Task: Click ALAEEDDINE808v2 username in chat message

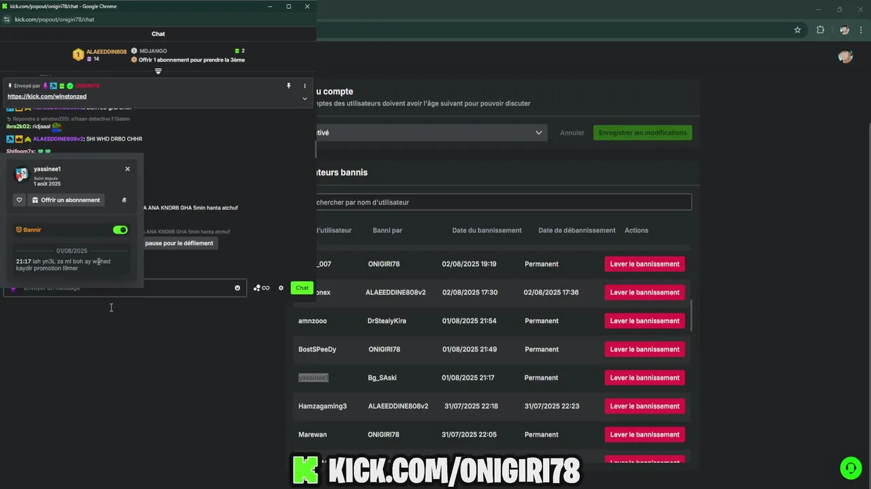Action: tap(58, 139)
